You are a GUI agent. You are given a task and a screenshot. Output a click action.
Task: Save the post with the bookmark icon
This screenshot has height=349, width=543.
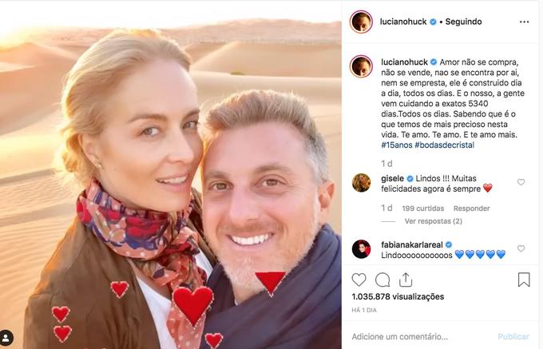point(524,280)
